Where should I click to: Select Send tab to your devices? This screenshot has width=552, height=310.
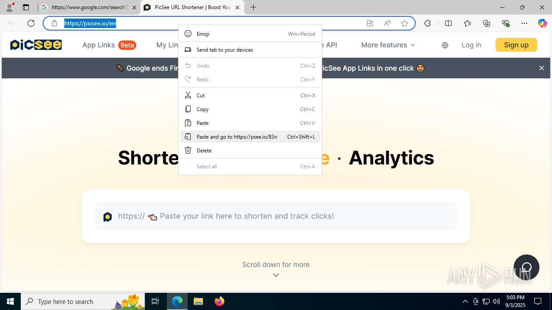(250, 50)
